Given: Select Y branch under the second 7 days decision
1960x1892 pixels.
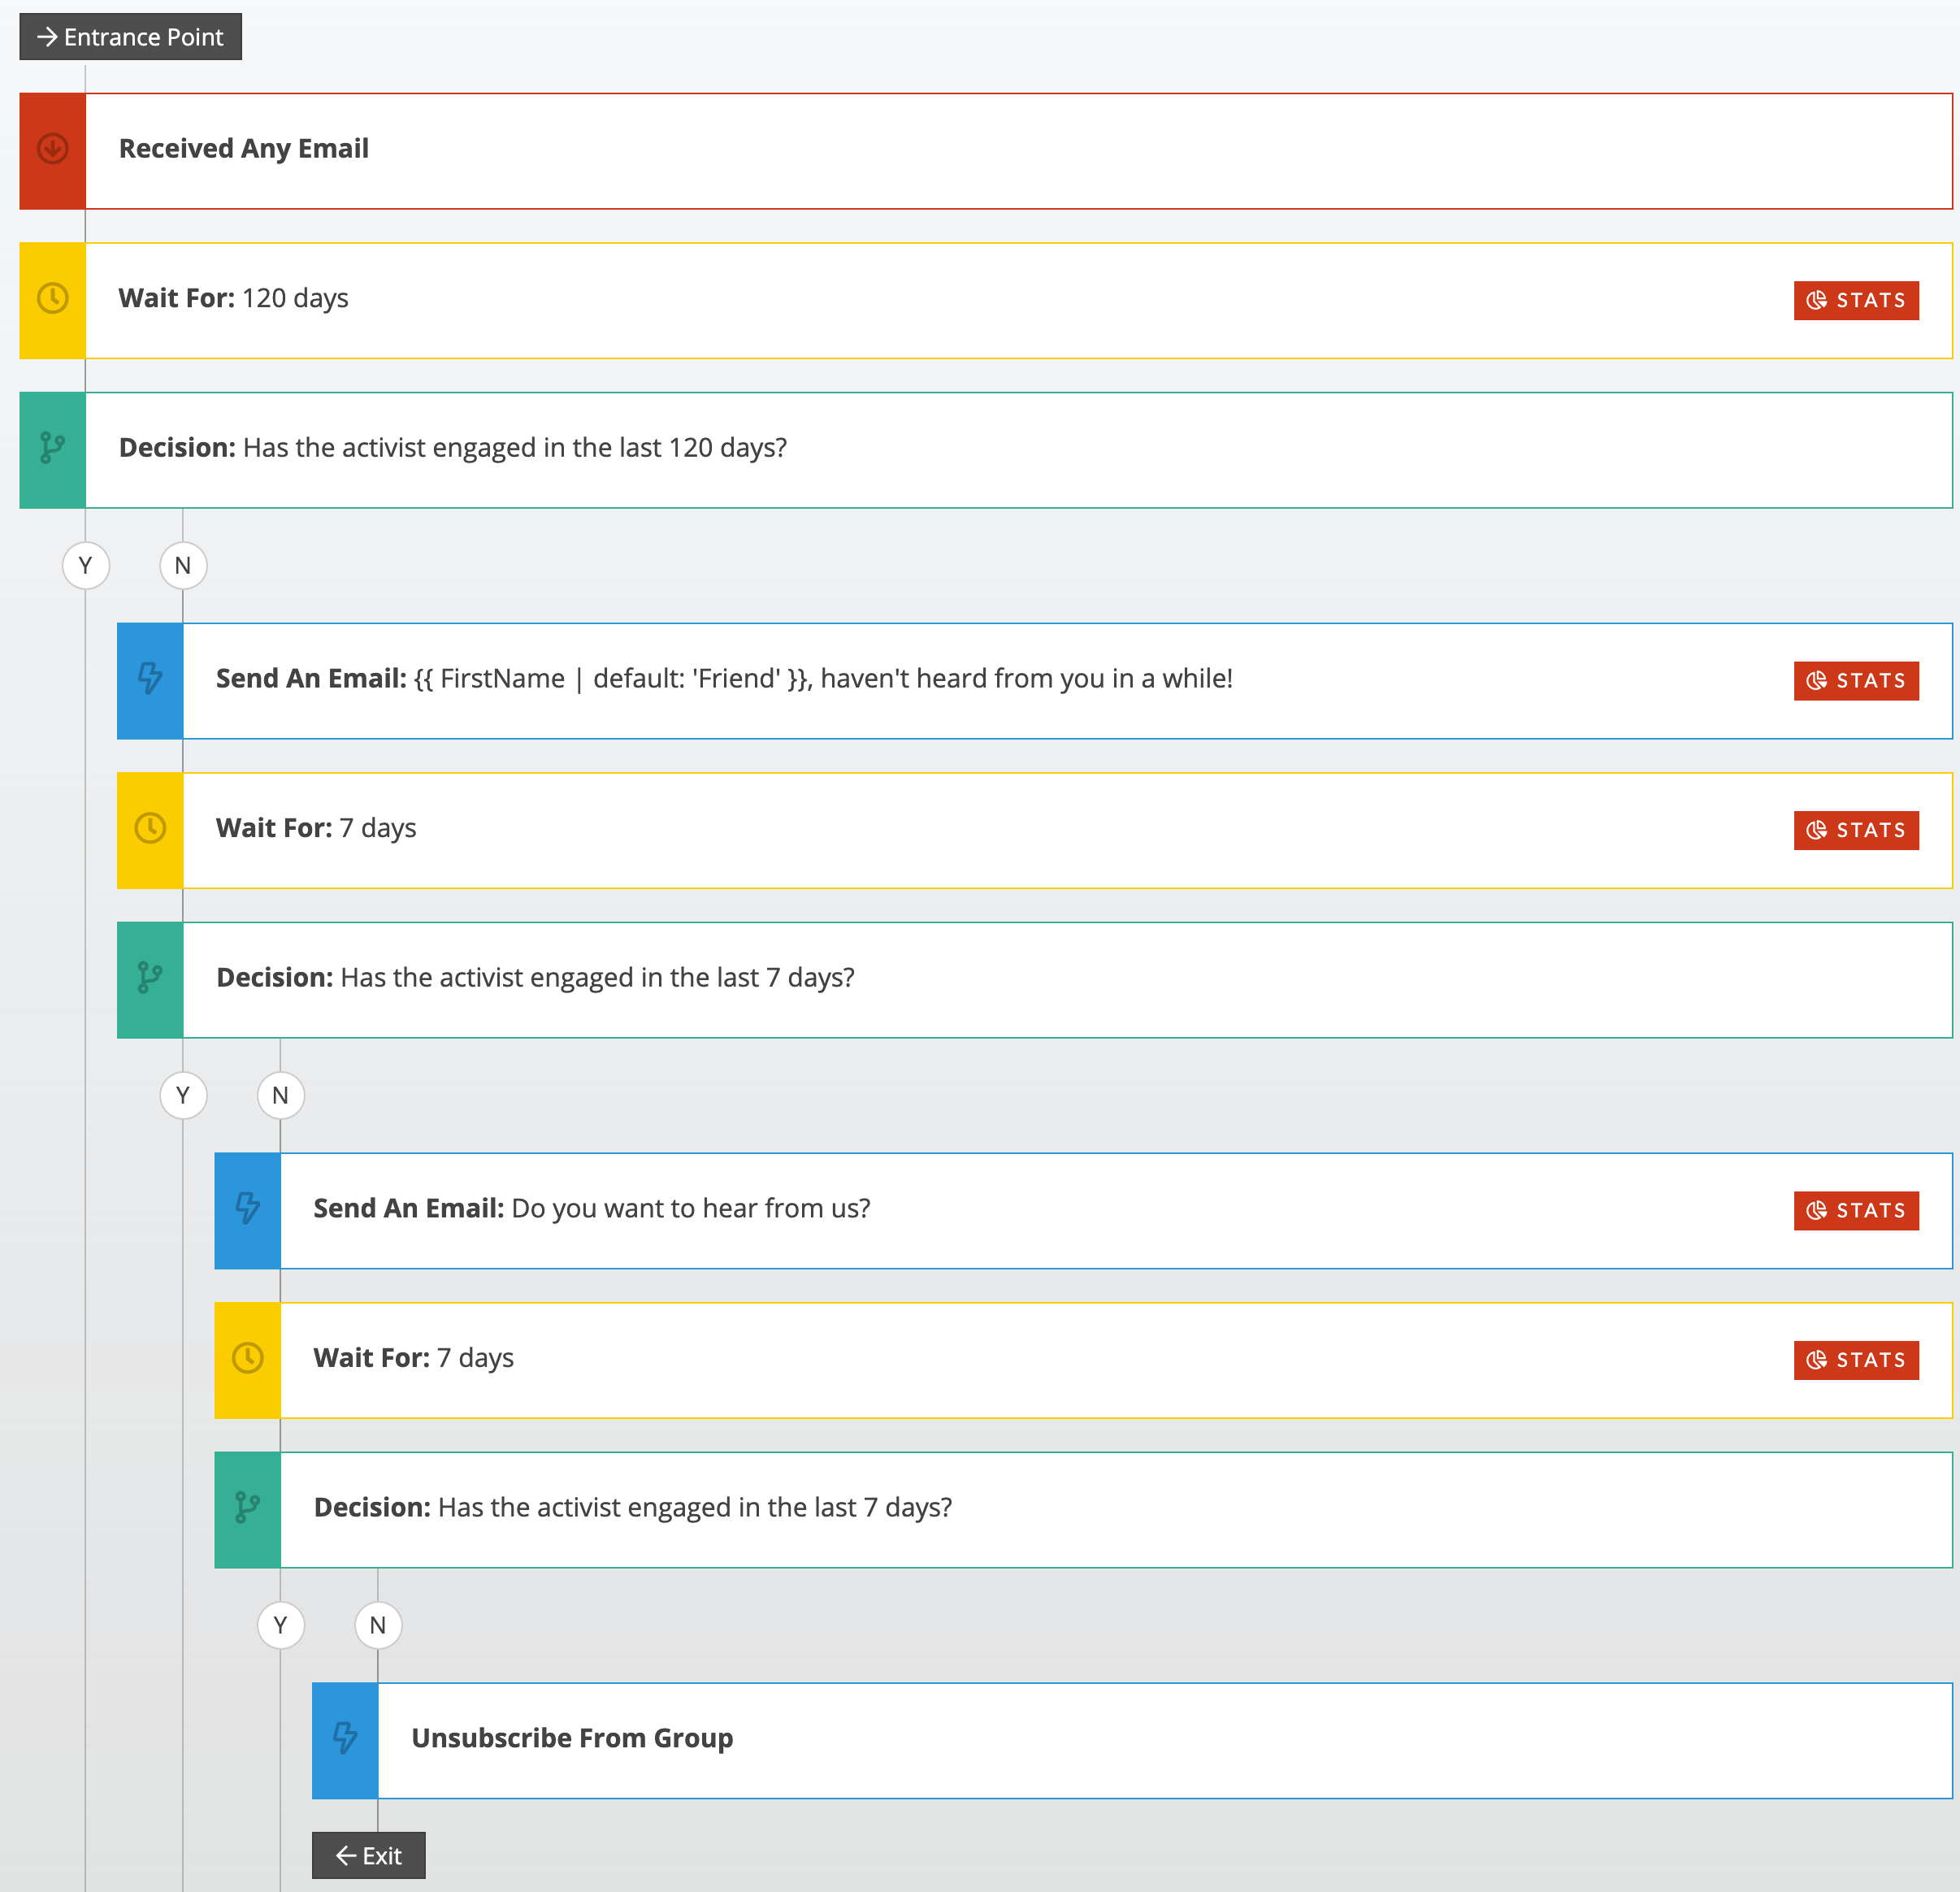Looking at the screenshot, I should (x=281, y=1626).
